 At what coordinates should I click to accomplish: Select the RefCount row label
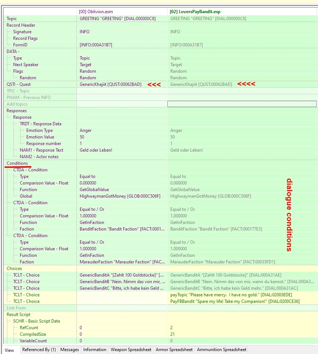(x=29, y=327)
